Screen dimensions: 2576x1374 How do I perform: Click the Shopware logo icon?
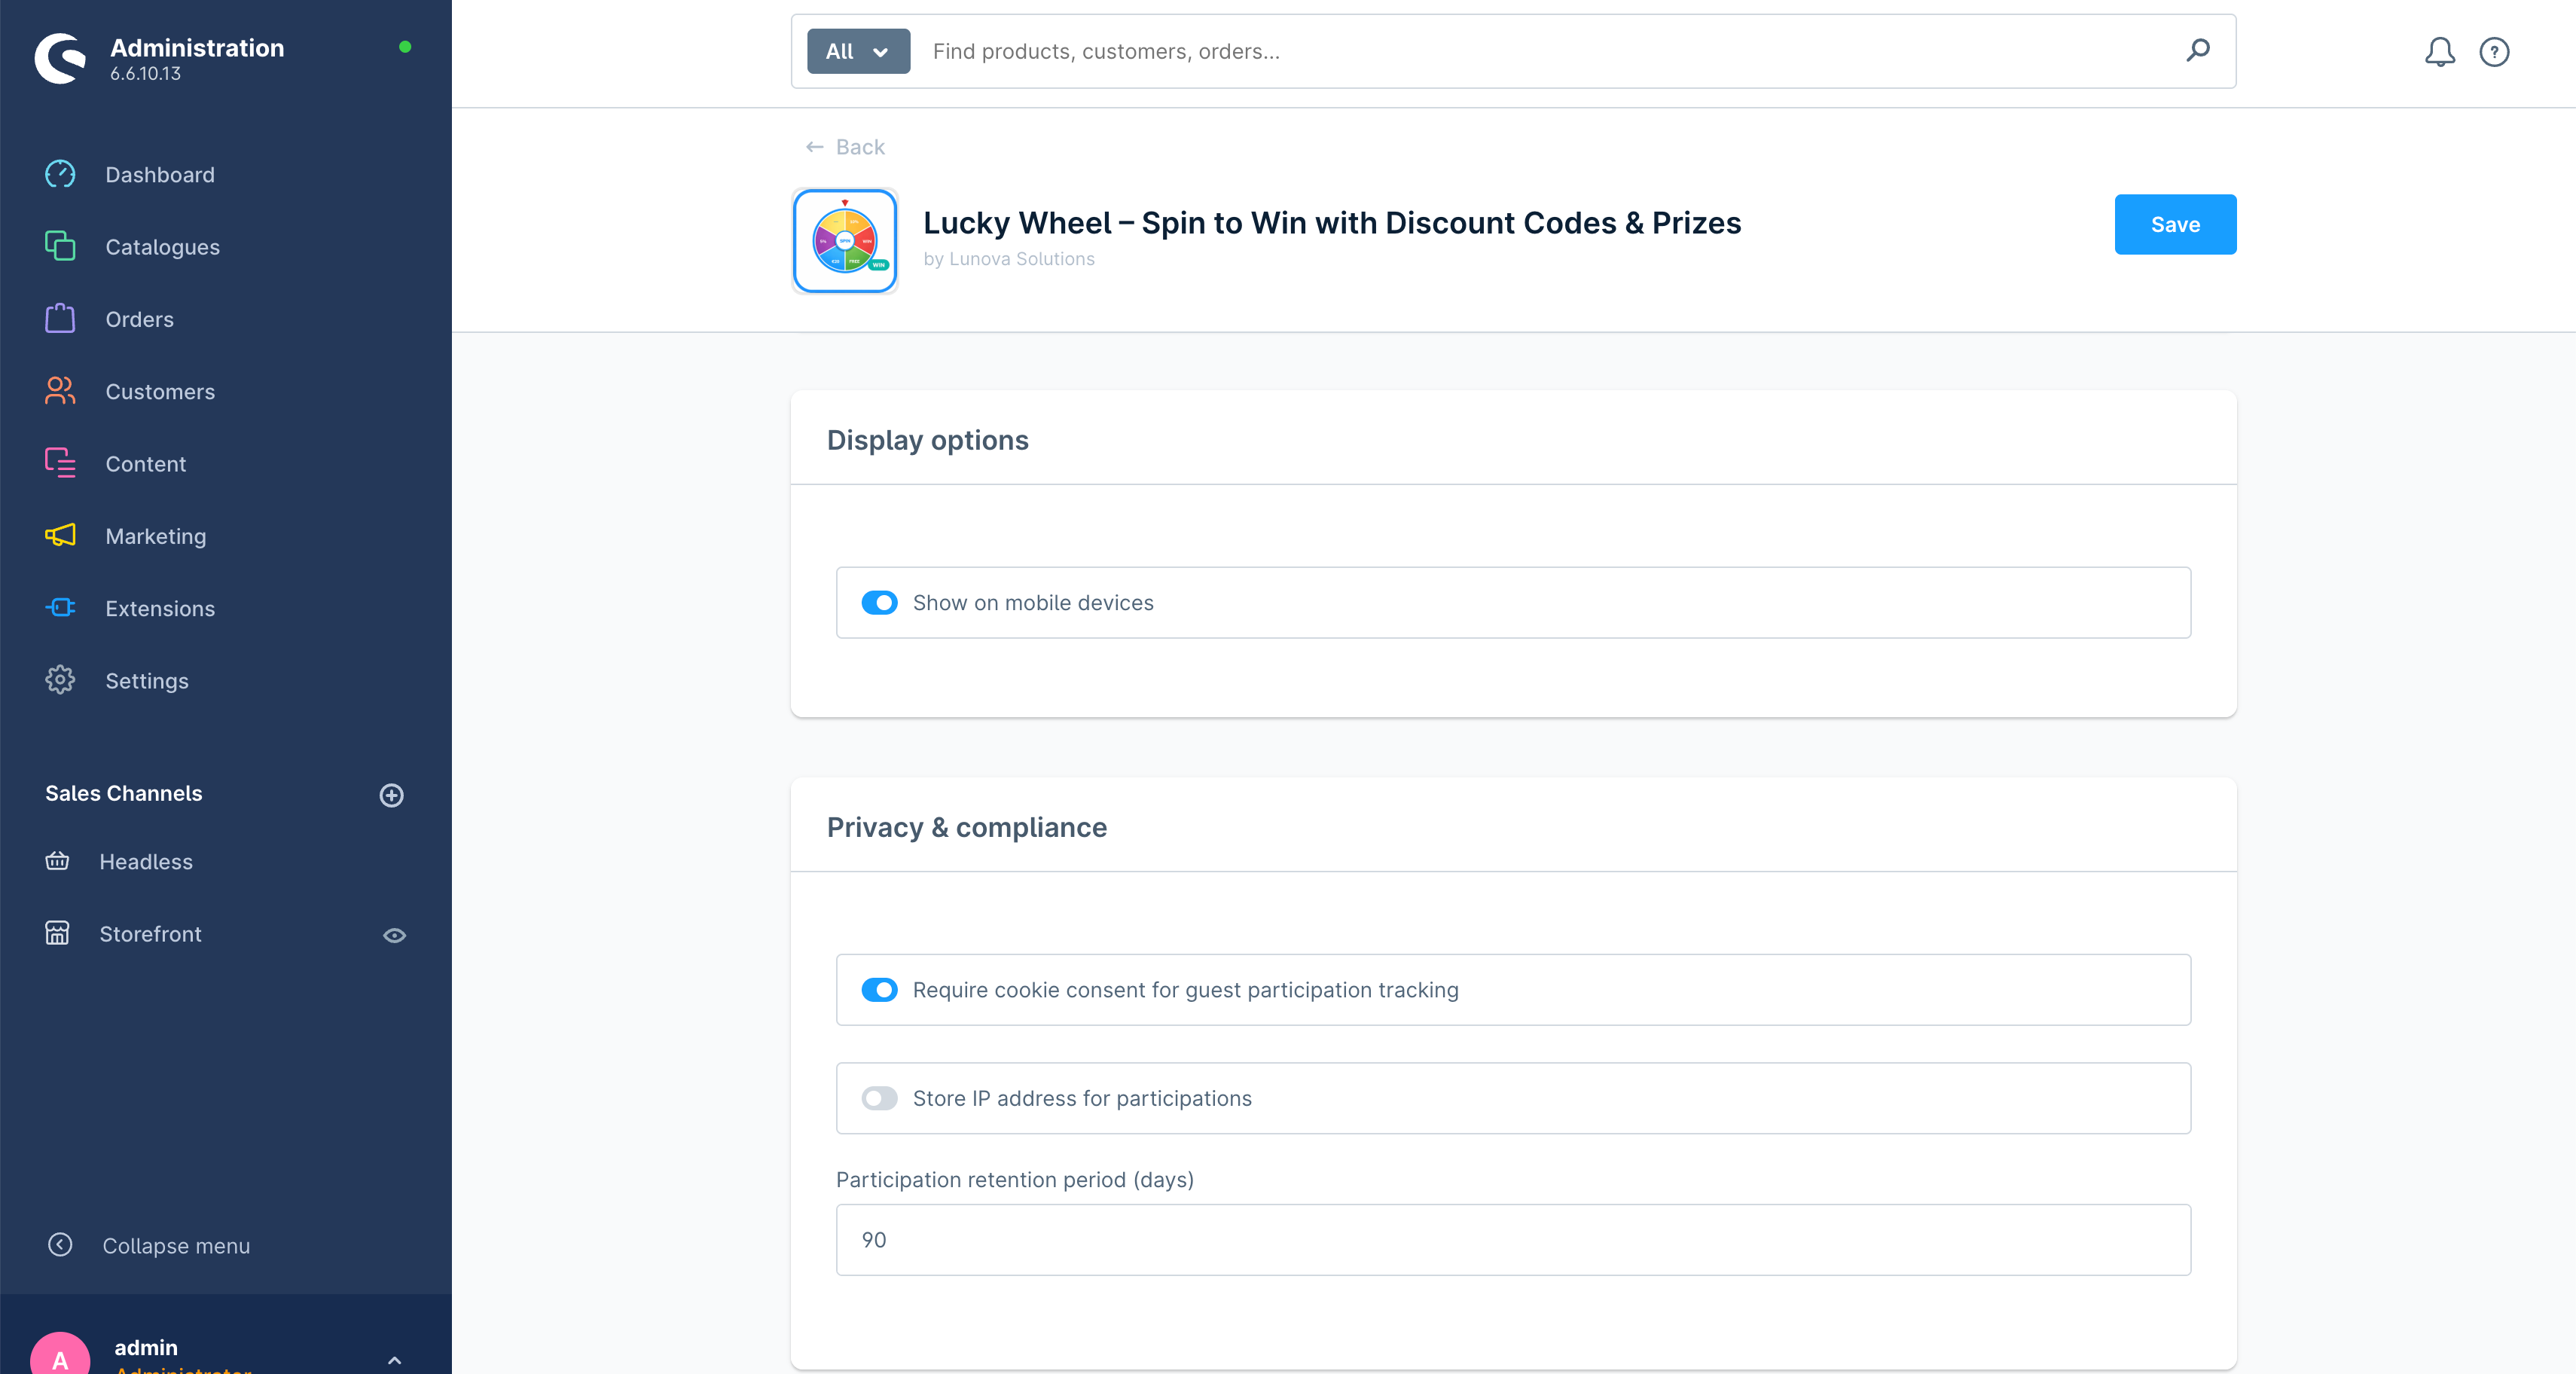pos(60,59)
